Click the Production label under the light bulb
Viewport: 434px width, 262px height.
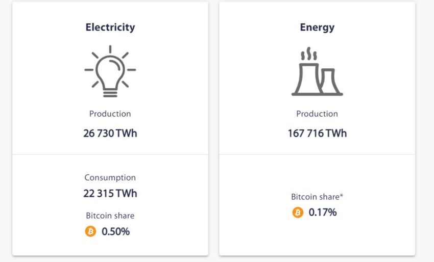click(110, 114)
